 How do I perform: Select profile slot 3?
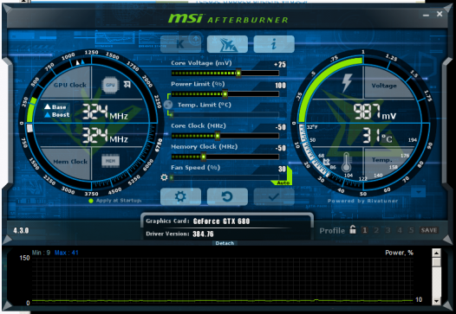tap(388, 230)
